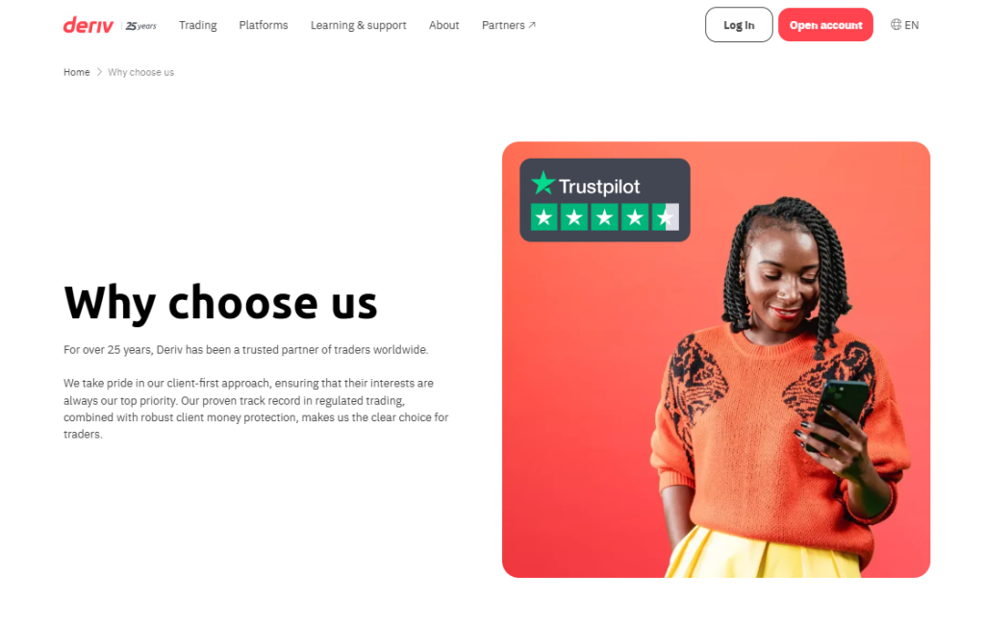This screenshot has height=628, width=985.
Task: Click the Deriv logo
Action: click(88, 25)
